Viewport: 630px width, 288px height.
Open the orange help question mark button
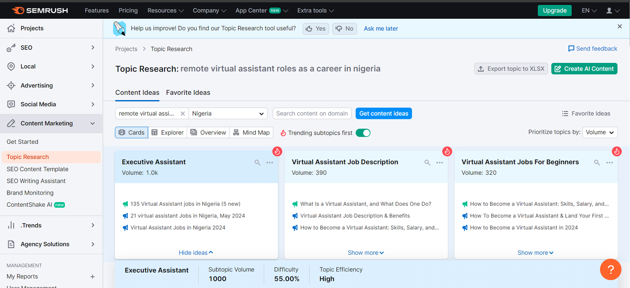click(611, 270)
